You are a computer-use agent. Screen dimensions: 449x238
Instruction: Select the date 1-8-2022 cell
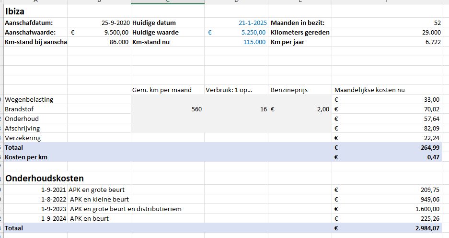(35, 199)
